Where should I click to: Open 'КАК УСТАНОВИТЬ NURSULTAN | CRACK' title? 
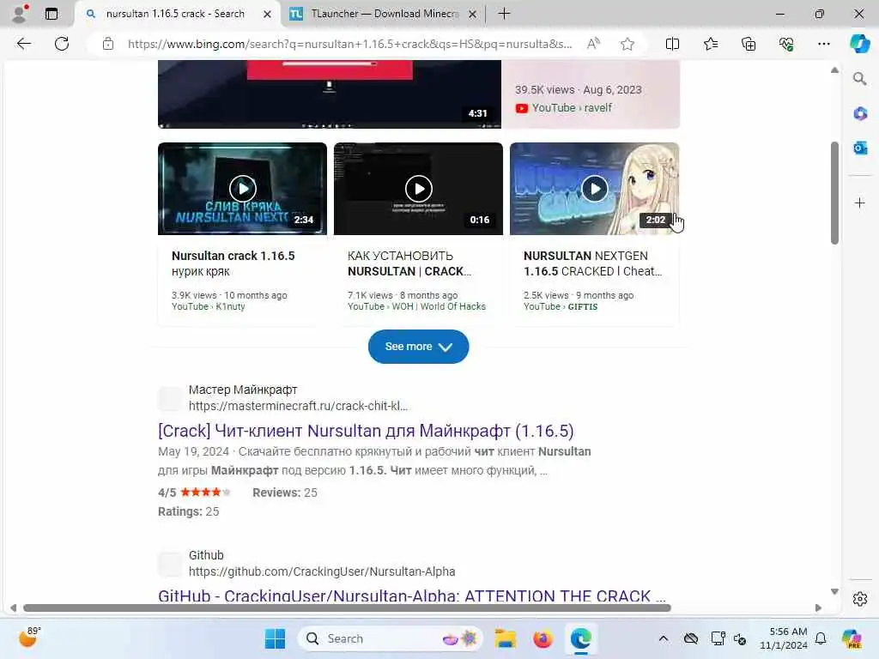click(409, 263)
